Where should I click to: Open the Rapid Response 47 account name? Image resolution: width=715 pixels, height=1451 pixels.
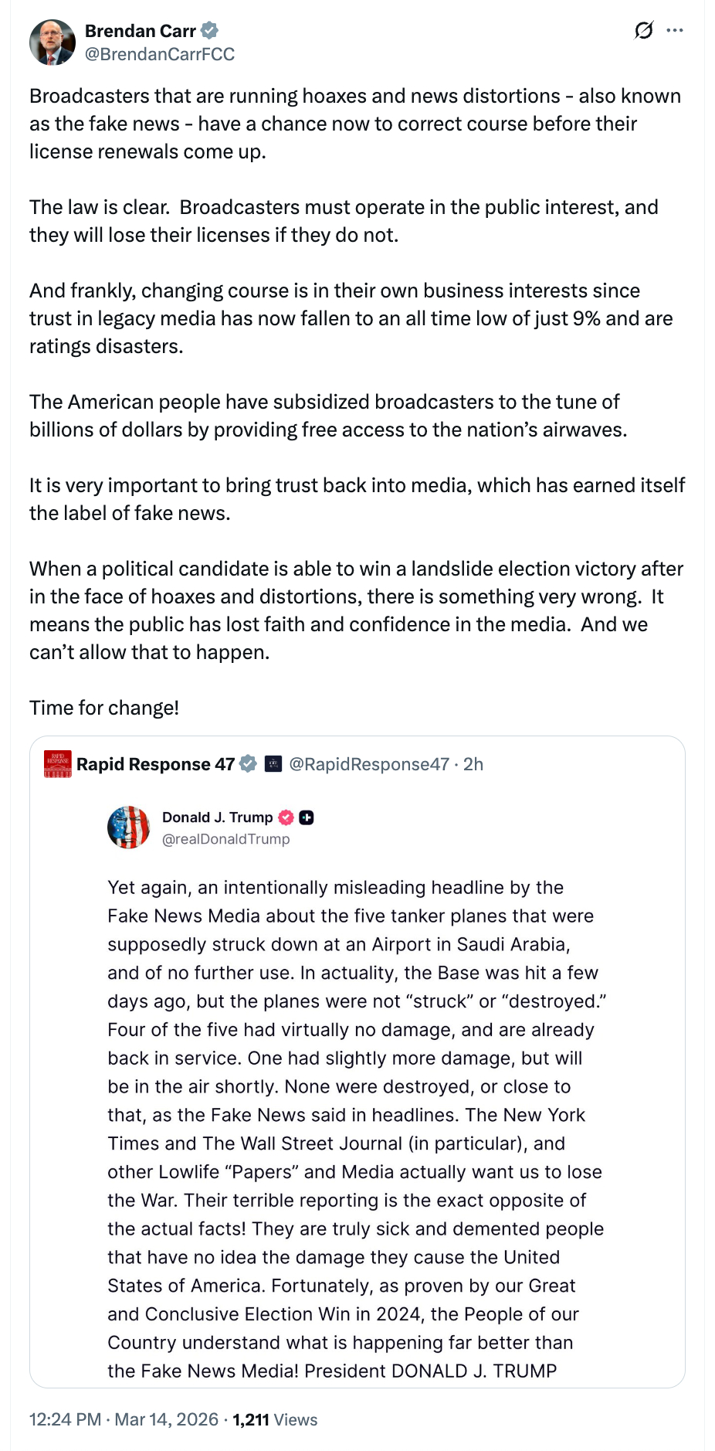coord(155,764)
